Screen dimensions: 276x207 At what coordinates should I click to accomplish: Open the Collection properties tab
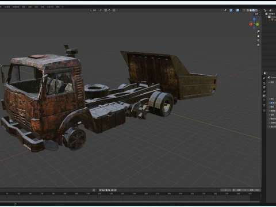[x=264, y=105]
